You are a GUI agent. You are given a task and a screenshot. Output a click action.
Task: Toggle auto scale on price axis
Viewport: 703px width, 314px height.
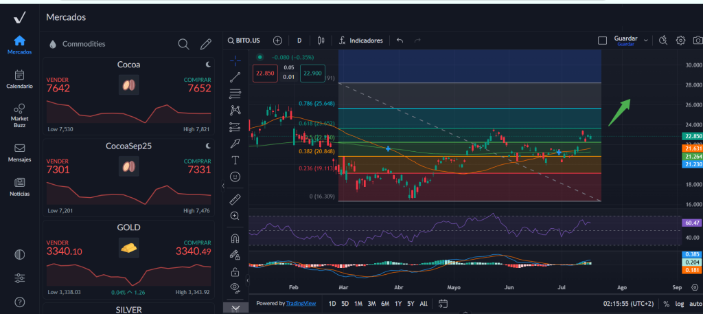tap(695, 304)
